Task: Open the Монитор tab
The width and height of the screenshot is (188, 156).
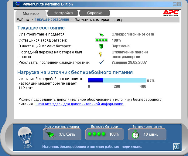Action: point(31,13)
